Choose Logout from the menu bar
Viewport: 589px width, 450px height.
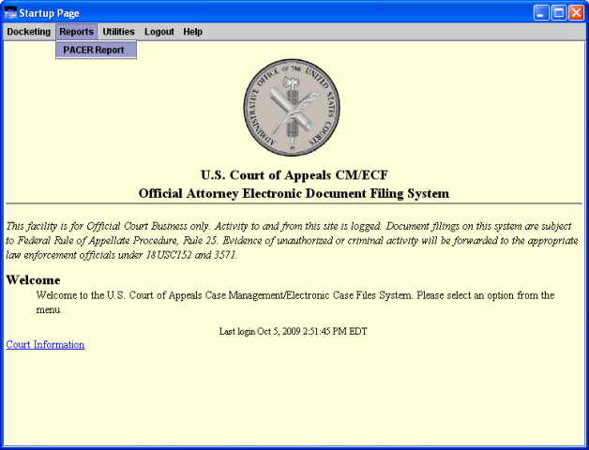(x=159, y=32)
